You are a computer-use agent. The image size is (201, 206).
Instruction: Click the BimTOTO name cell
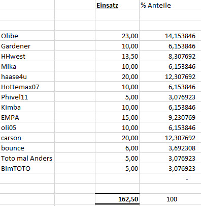(x=27, y=168)
